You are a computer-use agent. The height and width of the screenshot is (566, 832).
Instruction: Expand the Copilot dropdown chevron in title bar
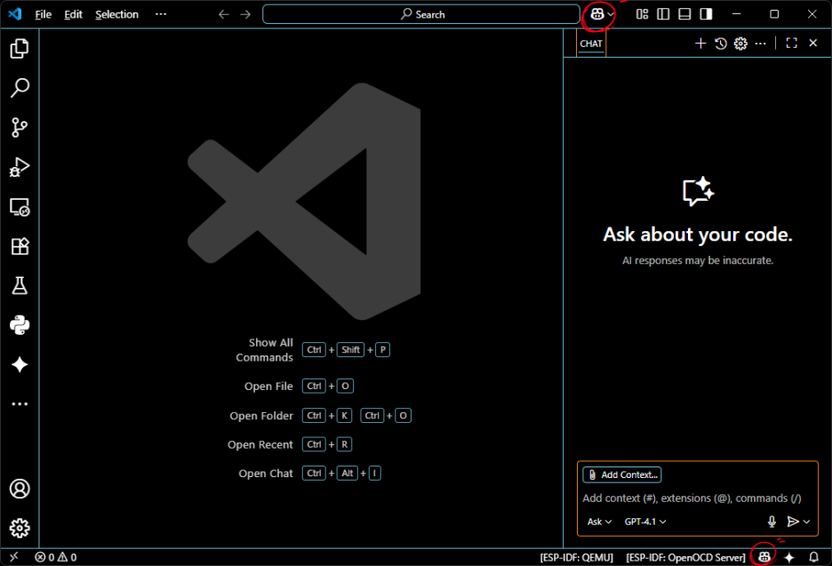pyautogui.click(x=611, y=14)
